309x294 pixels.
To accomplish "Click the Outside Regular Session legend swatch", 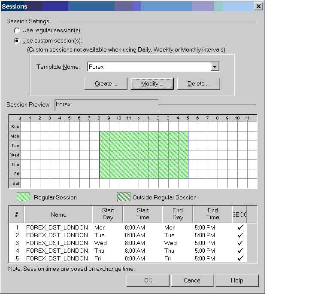I will point(124,197).
